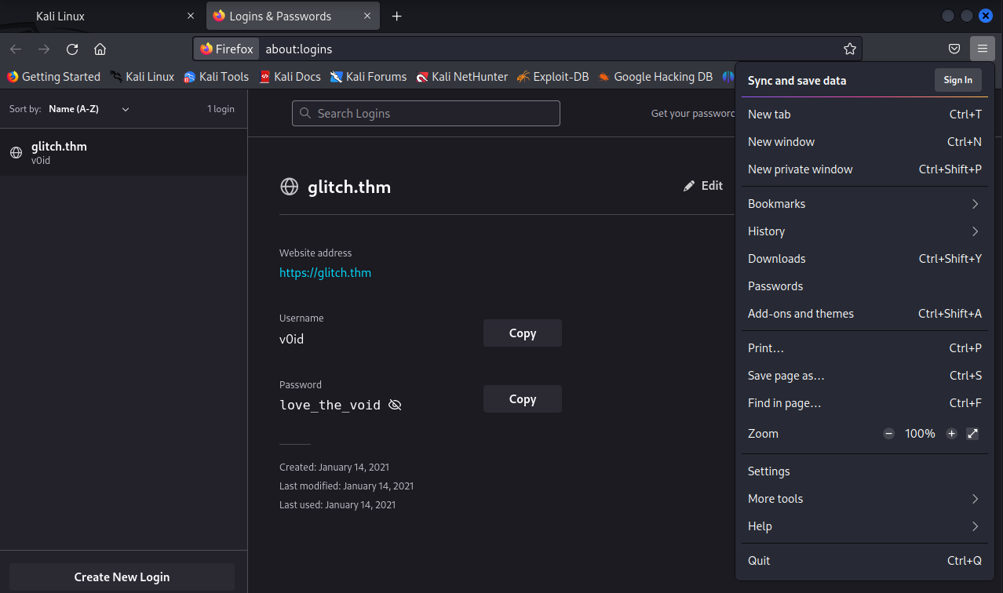Viewport: 1003px width, 593px height.
Task: Open the Kali Tools bookmark
Action: point(216,76)
